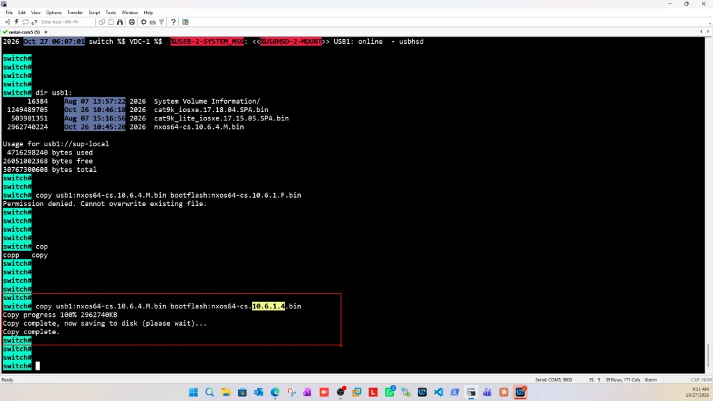
Task: Open the Options menu
Action: point(54,13)
